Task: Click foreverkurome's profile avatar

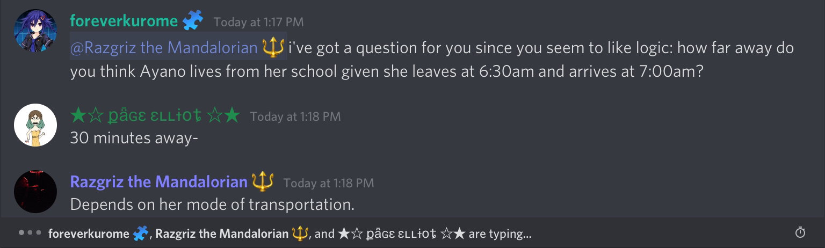Action: [35, 31]
